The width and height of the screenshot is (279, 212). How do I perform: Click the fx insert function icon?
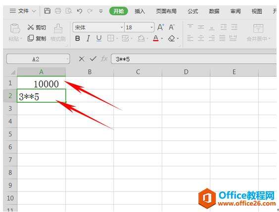[x=104, y=59]
